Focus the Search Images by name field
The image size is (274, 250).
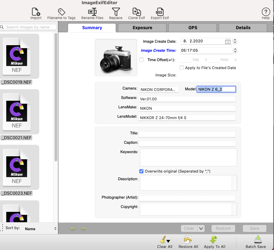(28, 27)
